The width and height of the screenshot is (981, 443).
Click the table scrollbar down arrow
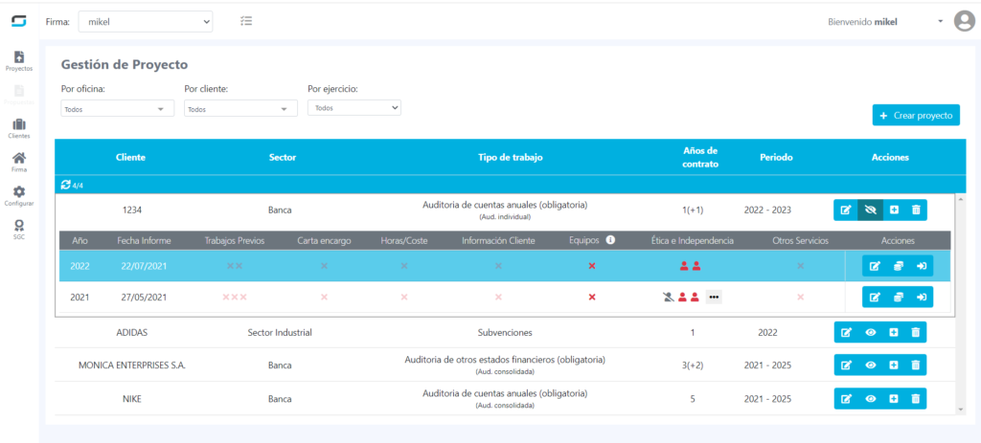pyautogui.click(x=961, y=410)
